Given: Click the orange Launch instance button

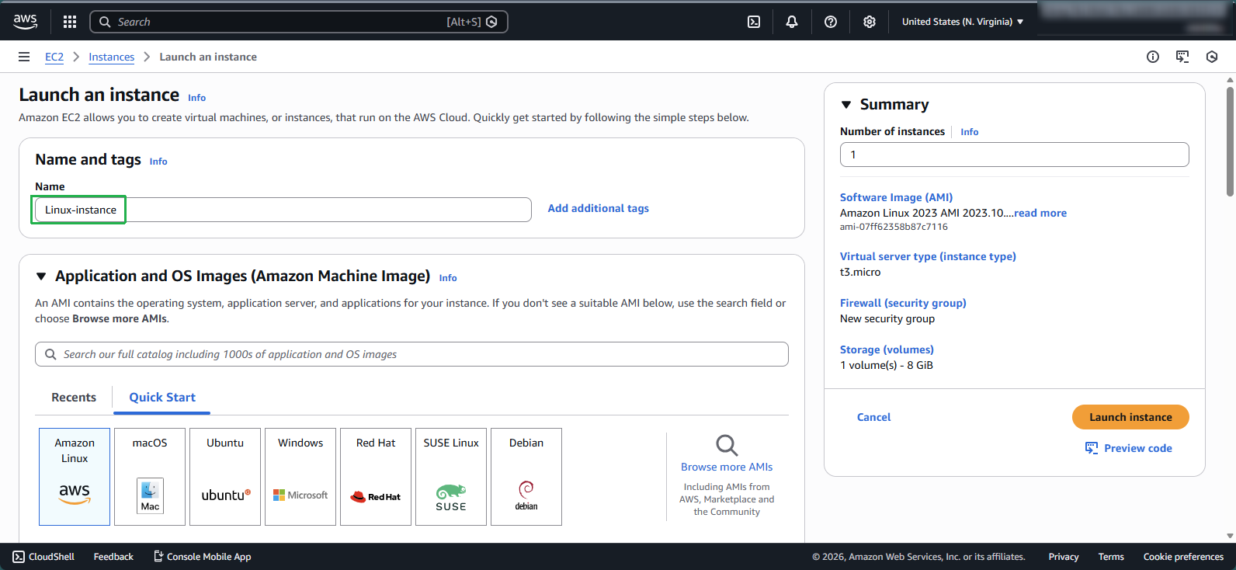Looking at the screenshot, I should tap(1130, 417).
